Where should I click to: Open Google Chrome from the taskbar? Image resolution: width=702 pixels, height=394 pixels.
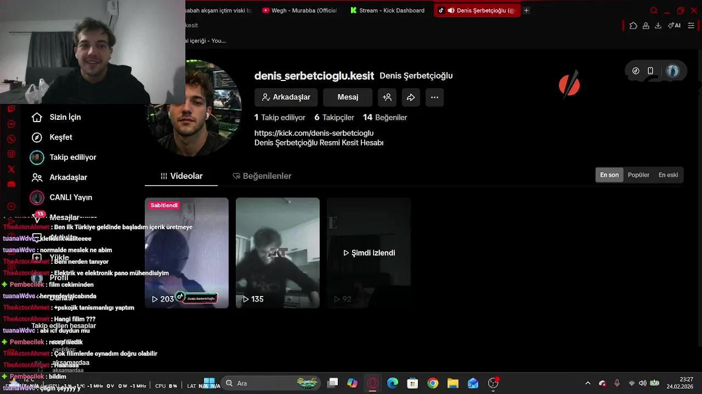pos(433,383)
